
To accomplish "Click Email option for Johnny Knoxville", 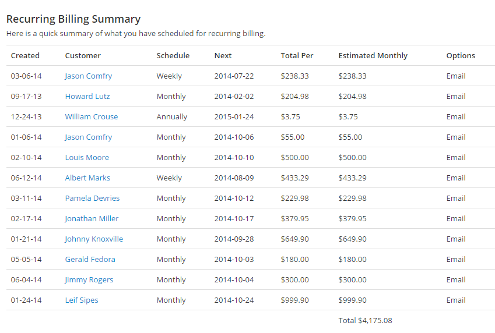I will 456,239.
